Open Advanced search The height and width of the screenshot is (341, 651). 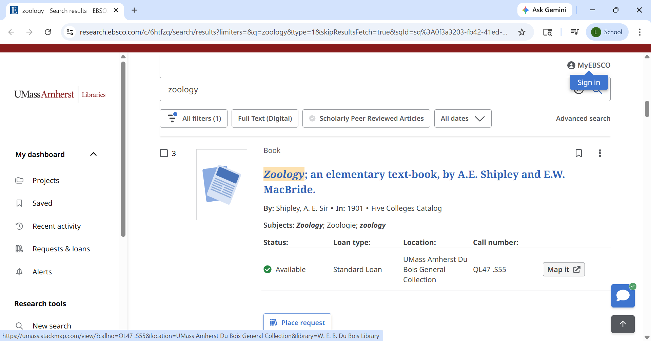583,118
